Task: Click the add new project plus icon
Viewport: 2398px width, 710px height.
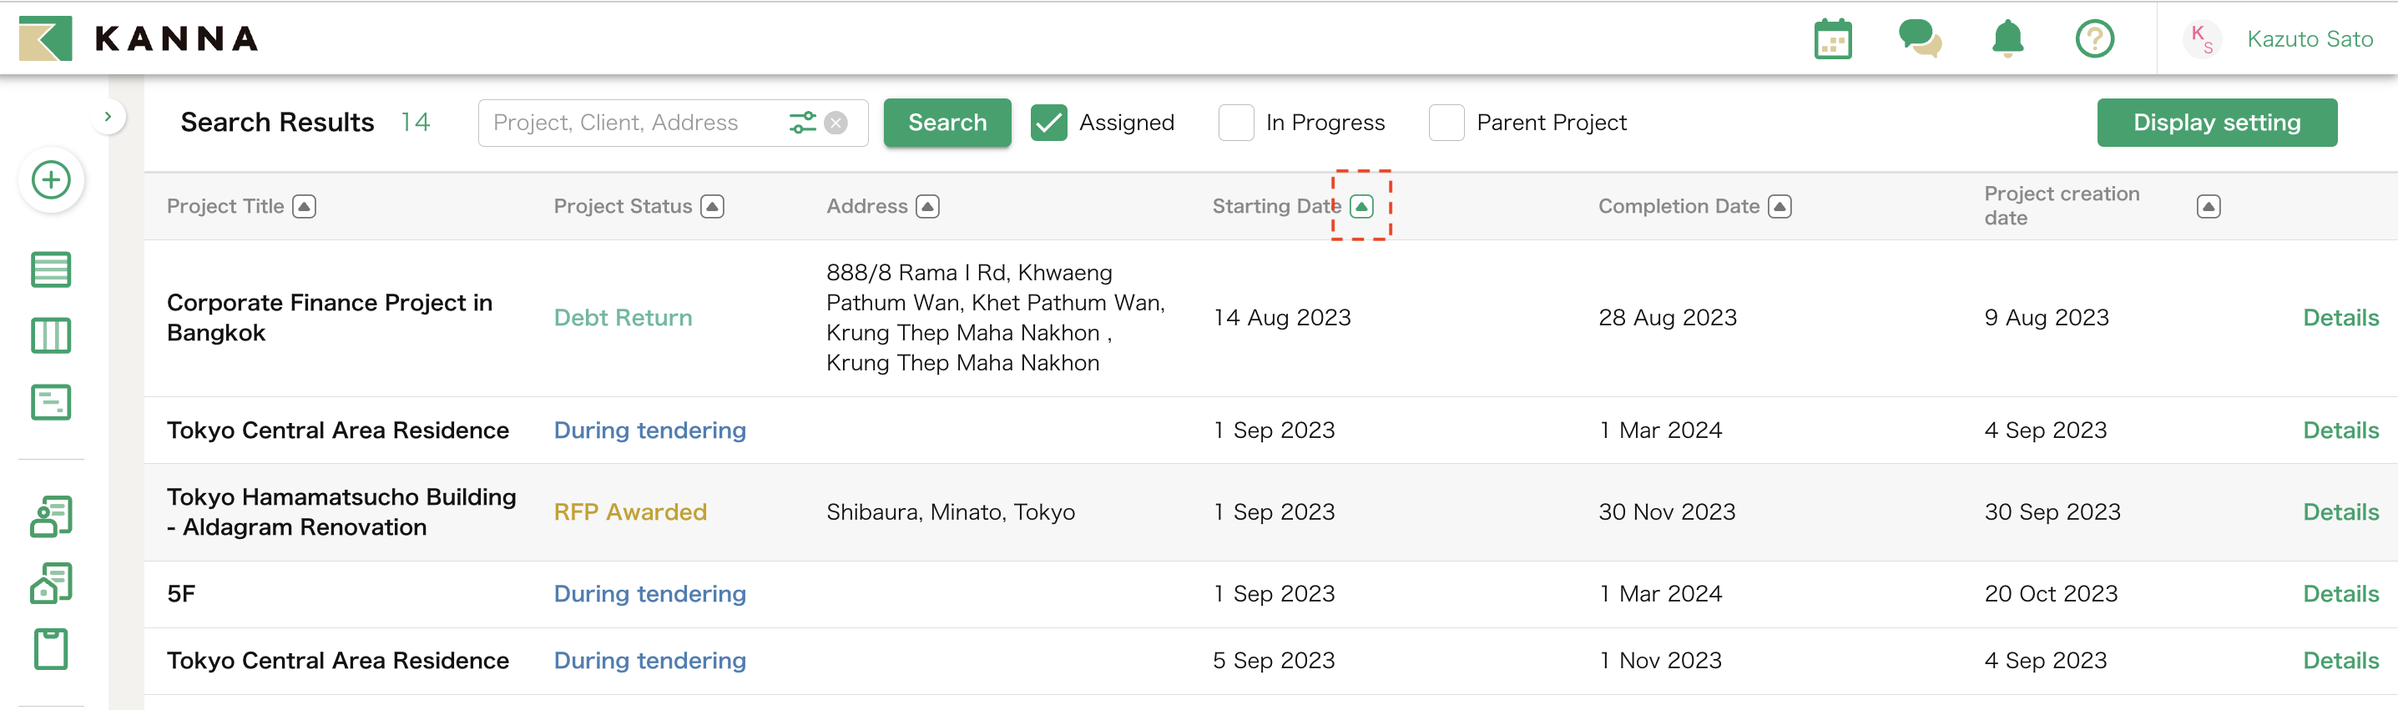Action: (51, 179)
